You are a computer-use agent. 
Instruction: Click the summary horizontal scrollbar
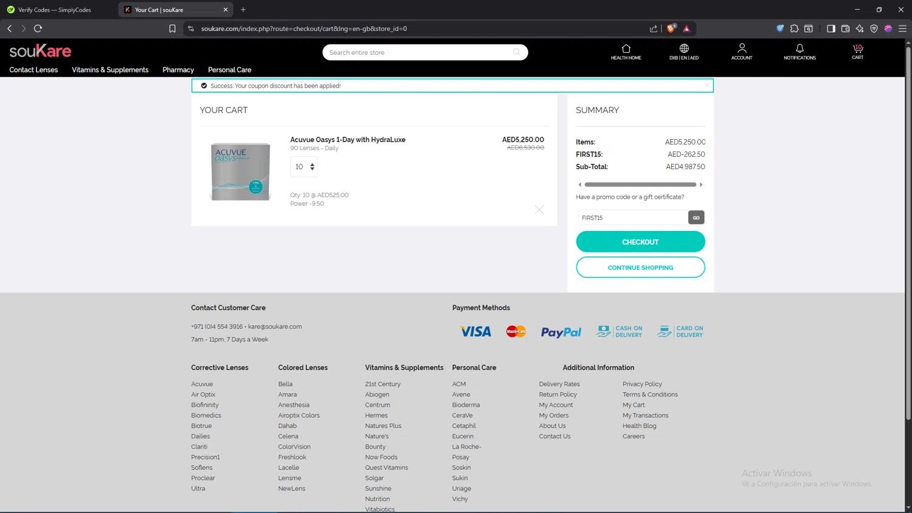(x=640, y=184)
